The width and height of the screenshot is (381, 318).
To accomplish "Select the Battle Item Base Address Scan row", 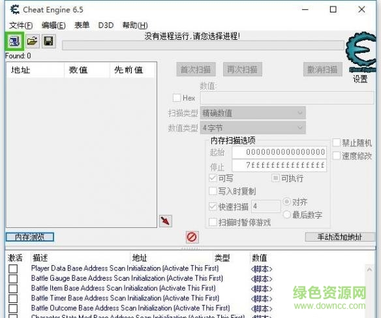I will [x=123, y=289].
